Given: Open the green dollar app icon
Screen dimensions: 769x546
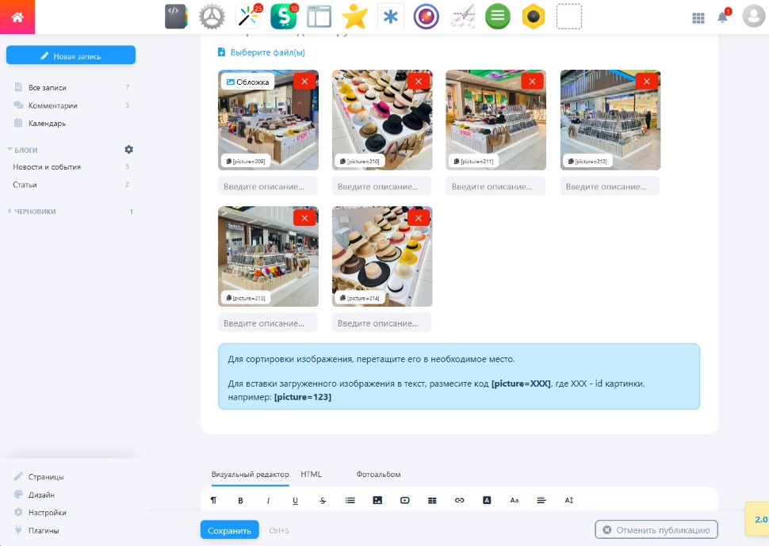Looking at the screenshot, I should tap(284, 17).
